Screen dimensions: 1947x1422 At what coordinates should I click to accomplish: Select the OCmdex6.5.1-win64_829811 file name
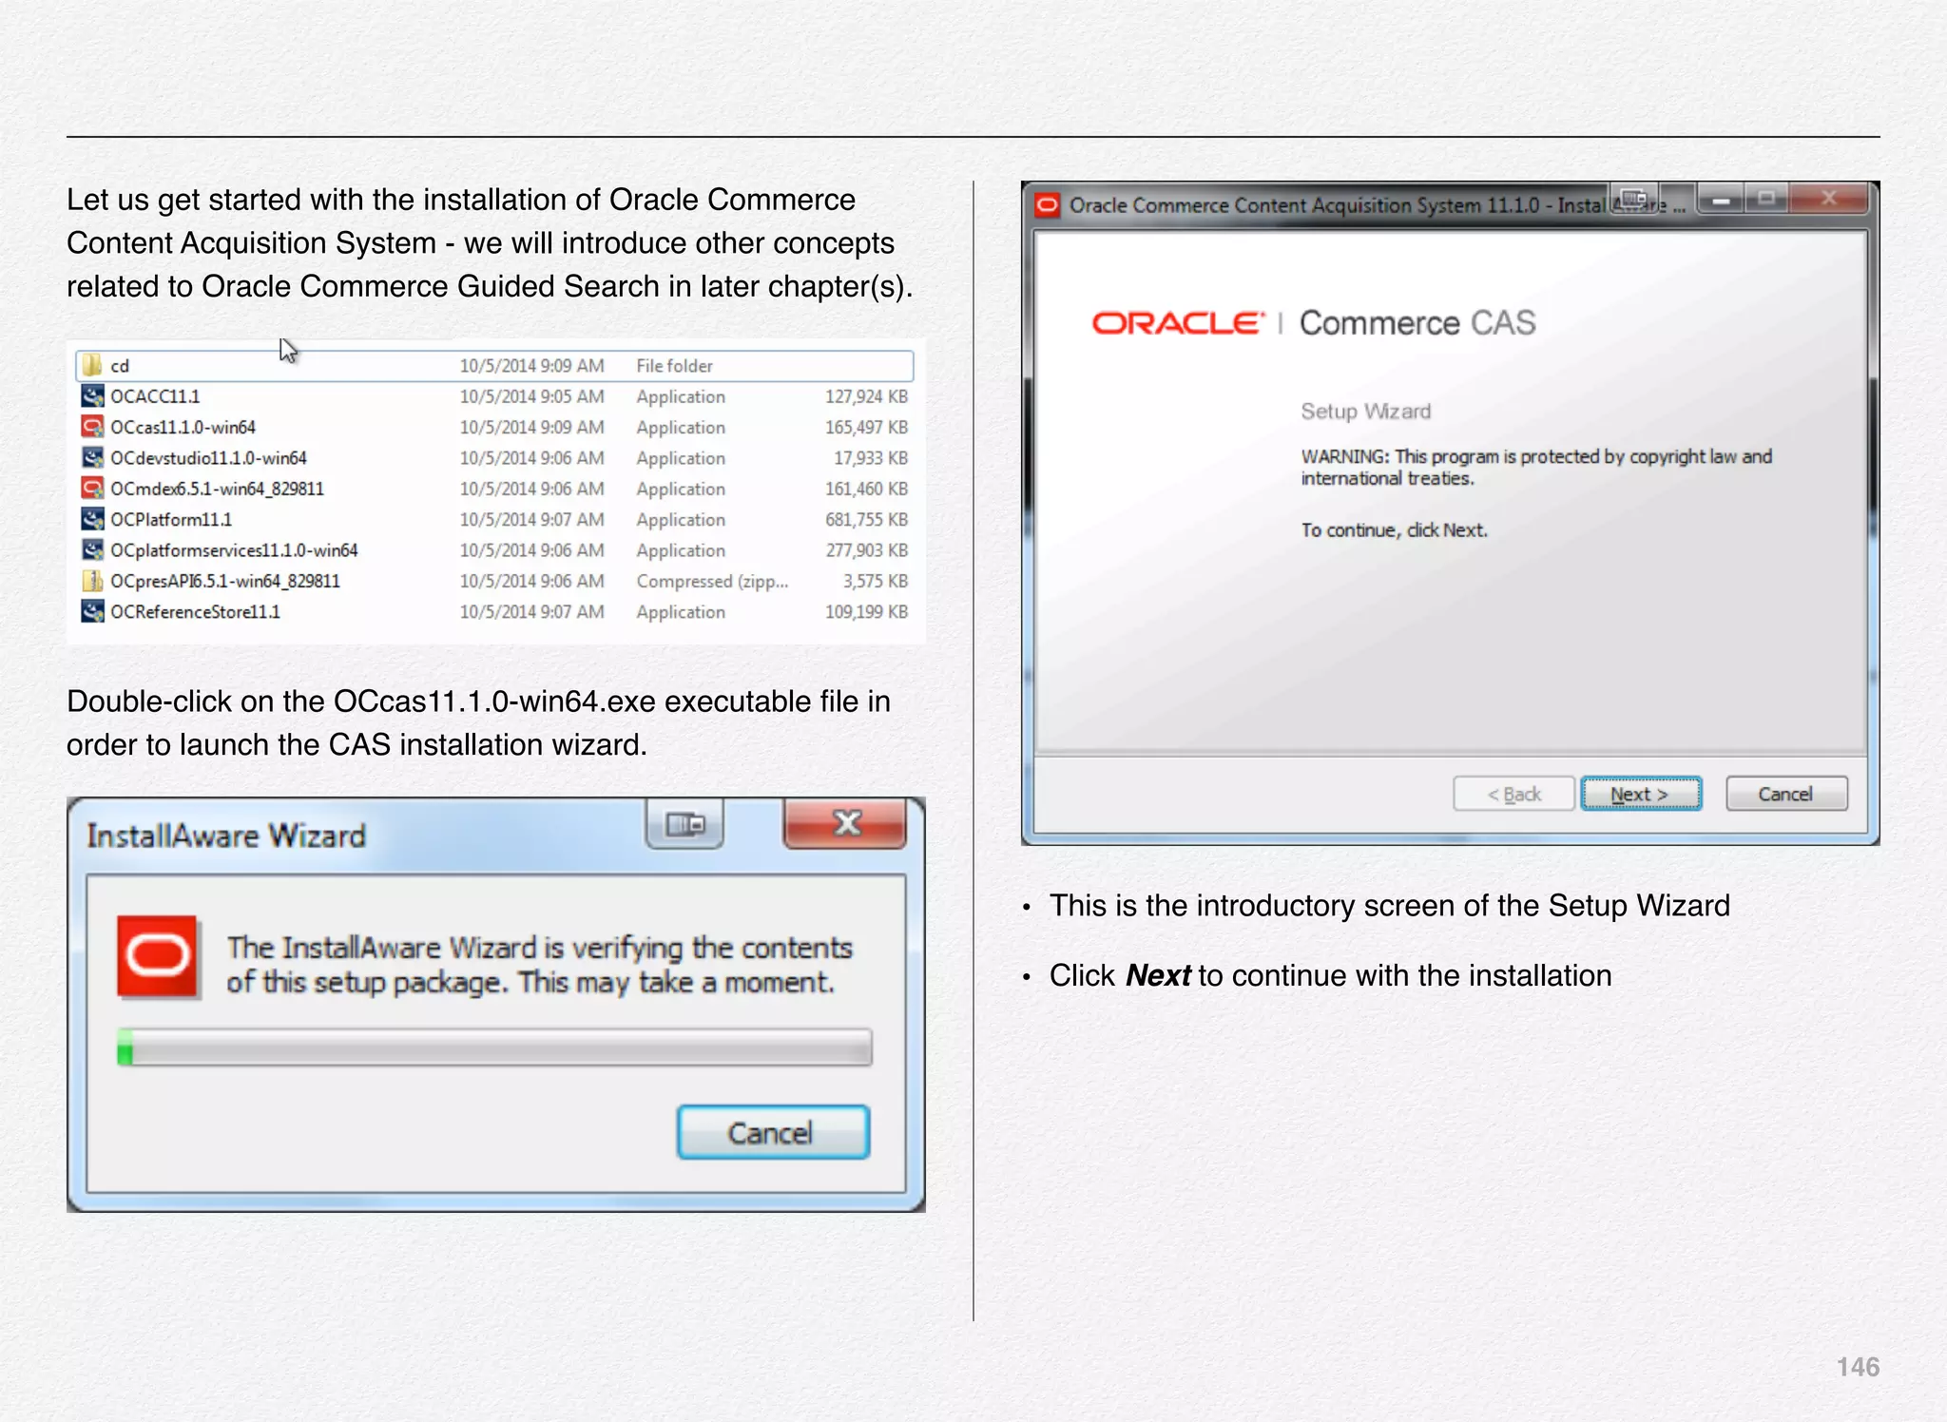pyautogui.click(x=217, y=489)
